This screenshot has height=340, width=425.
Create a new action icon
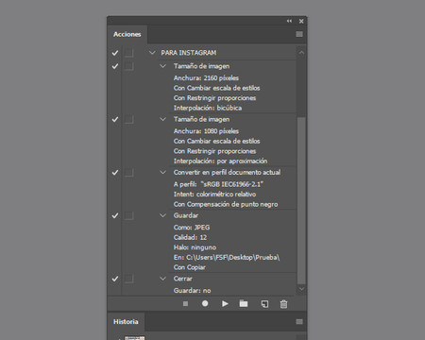click(x=264, y=304)
